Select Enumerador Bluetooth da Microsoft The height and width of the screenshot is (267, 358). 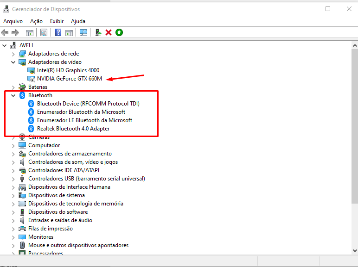tap(81, 112)
